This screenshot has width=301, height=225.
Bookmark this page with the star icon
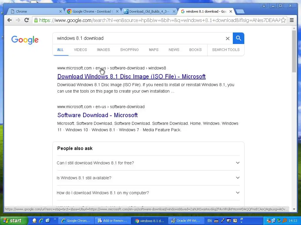click(283, 20)
